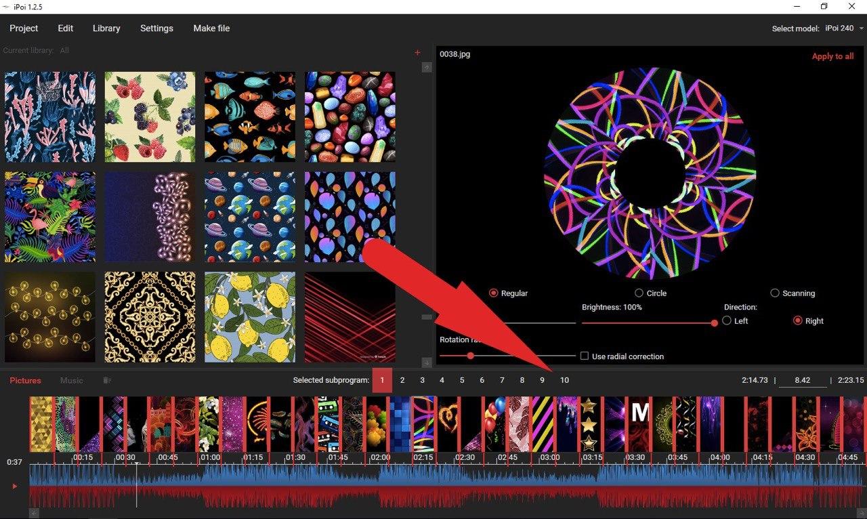Select subprogram 2

click(x=402, y=381)
